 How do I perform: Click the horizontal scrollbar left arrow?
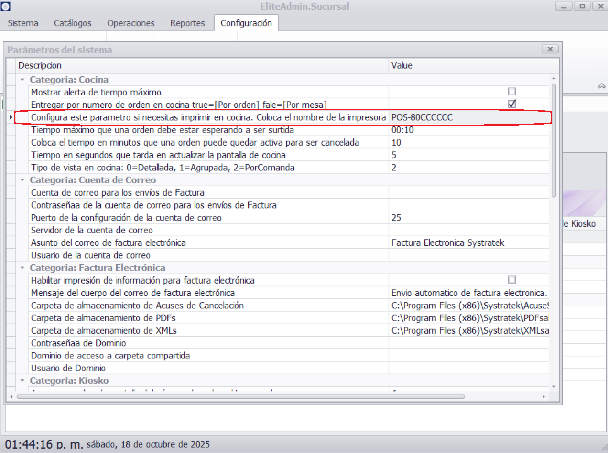[x=11, y=397]
